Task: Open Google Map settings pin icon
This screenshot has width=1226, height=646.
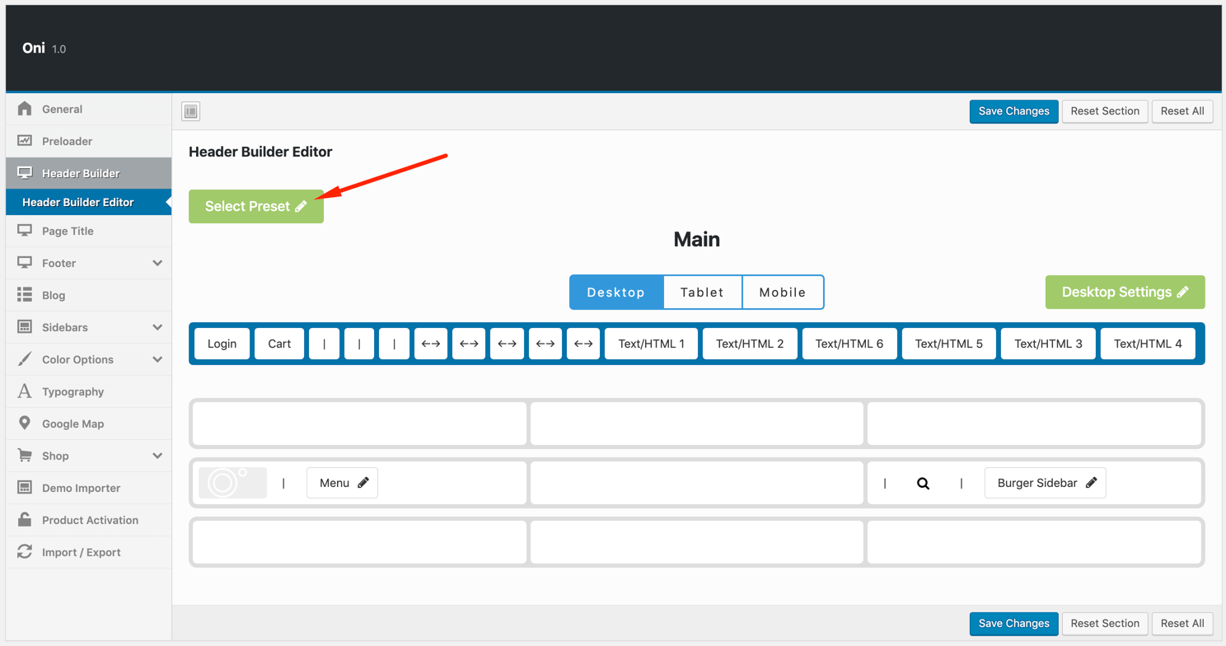Action: pyautogui.click(x=25, y=424)
